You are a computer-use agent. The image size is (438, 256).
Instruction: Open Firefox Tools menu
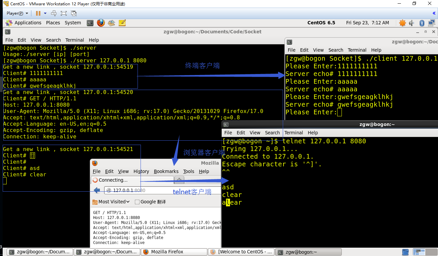click(x=189, y=171)
